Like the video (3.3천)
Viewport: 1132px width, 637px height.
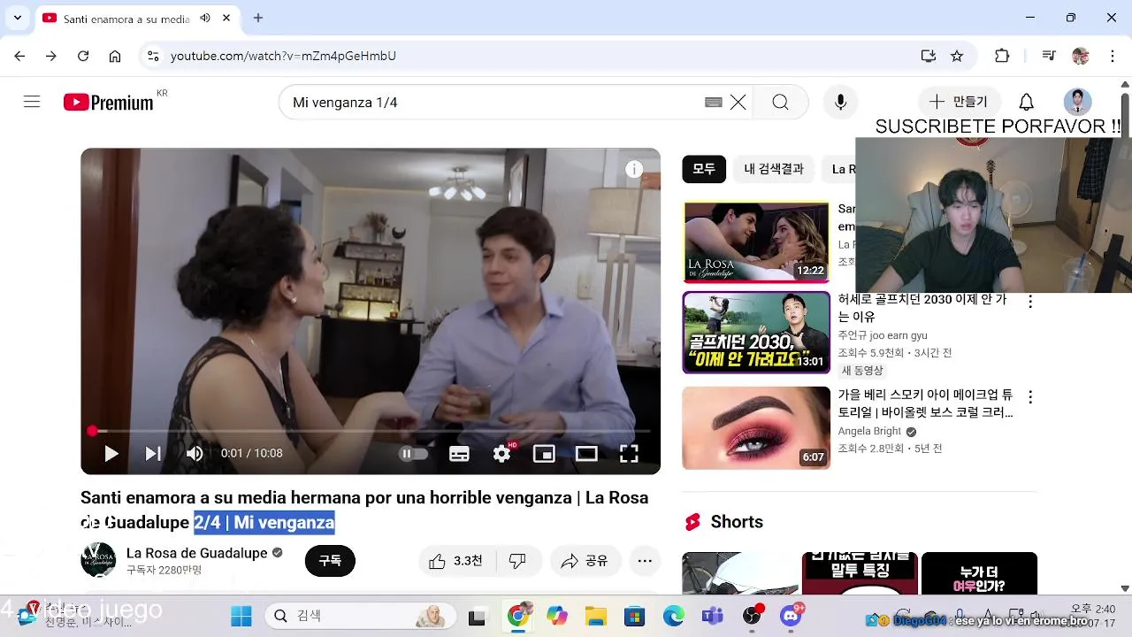[x=456, y=561]
